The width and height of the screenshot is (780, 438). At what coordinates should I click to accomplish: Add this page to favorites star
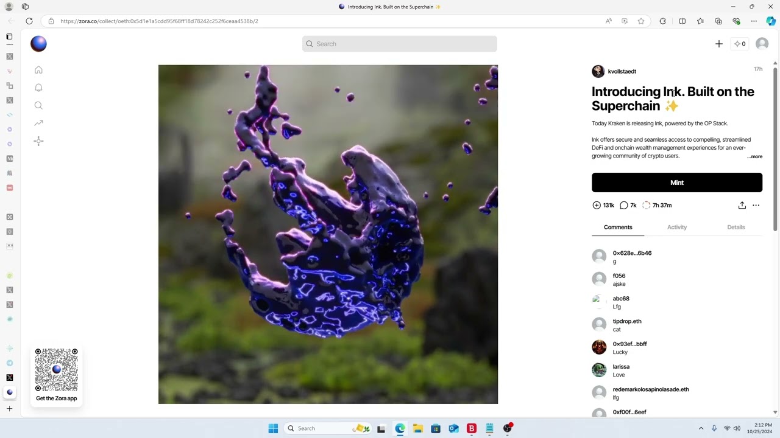641,21
